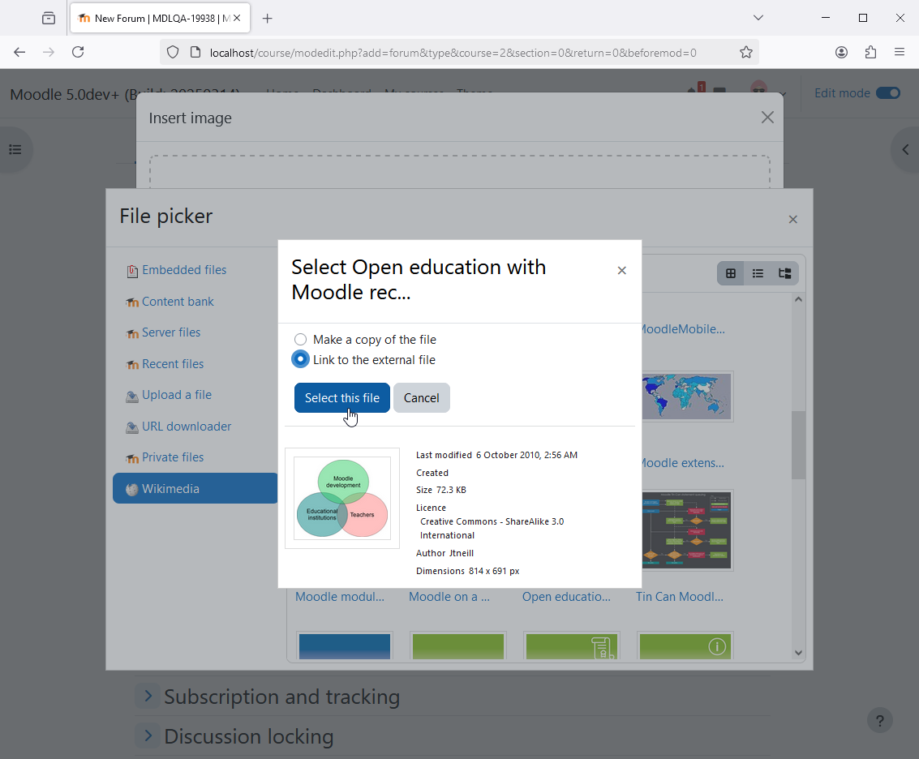Viewport: 919px width, 759px height.
Task: Close the Insert image dialog
Action: point(767,118)
